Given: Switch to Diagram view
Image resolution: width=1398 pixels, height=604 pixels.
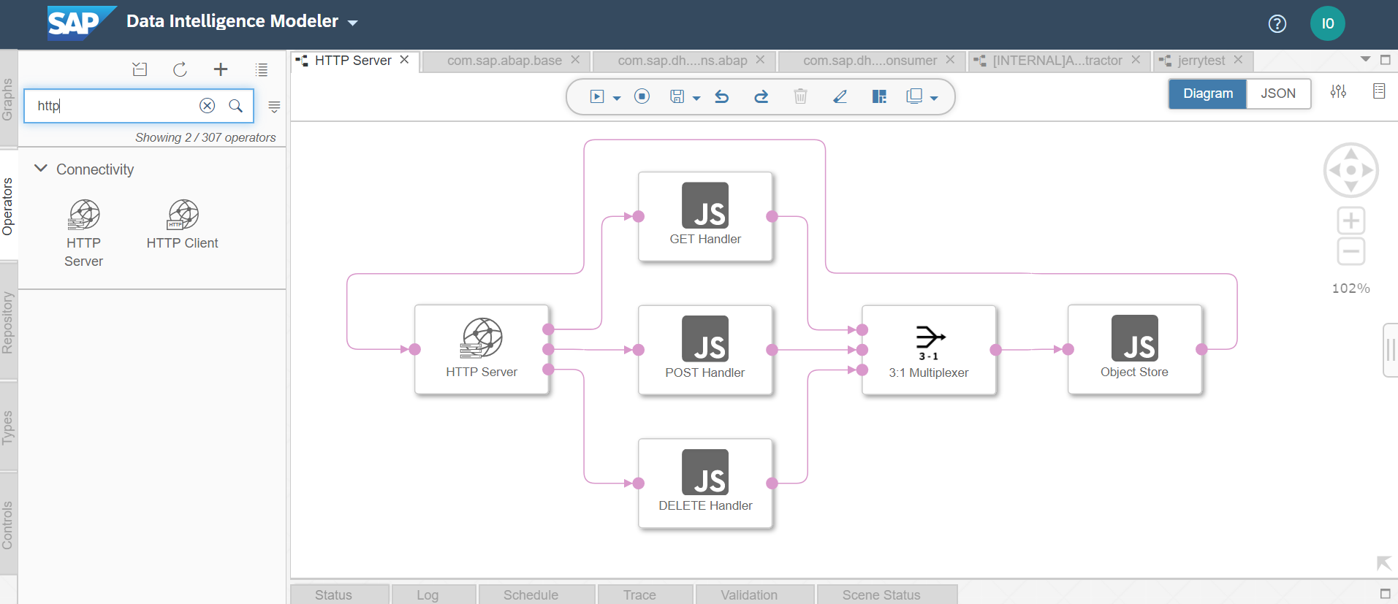Looking at the screenshot, I should 1208,93.
